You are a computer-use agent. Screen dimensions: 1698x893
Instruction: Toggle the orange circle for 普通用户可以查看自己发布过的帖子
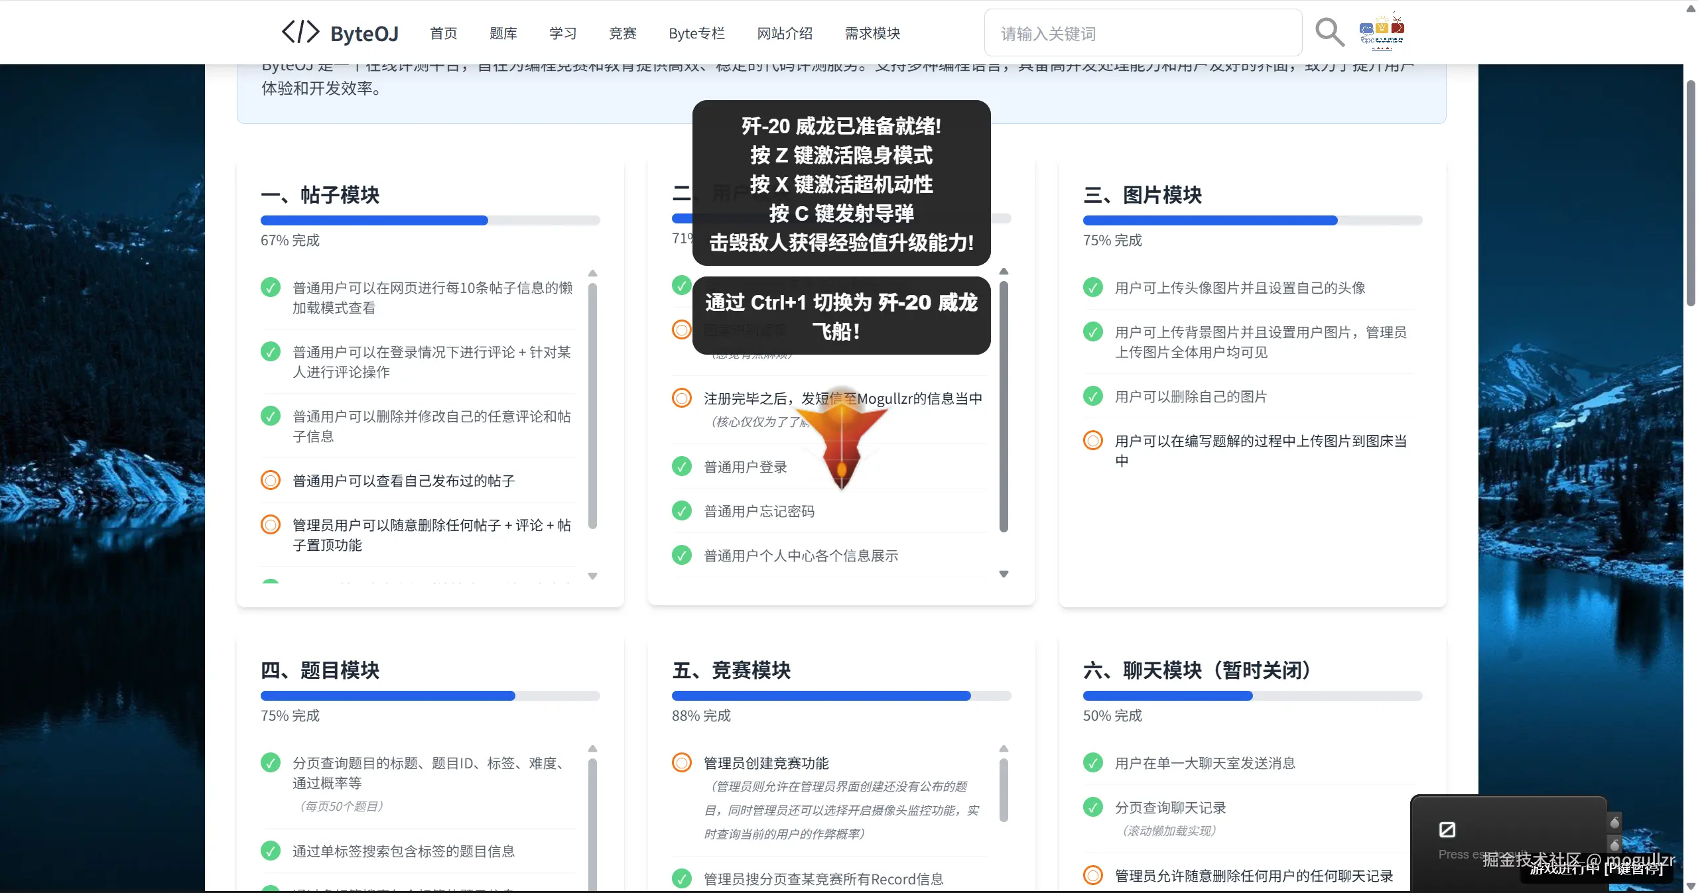(x=270, y=480)
